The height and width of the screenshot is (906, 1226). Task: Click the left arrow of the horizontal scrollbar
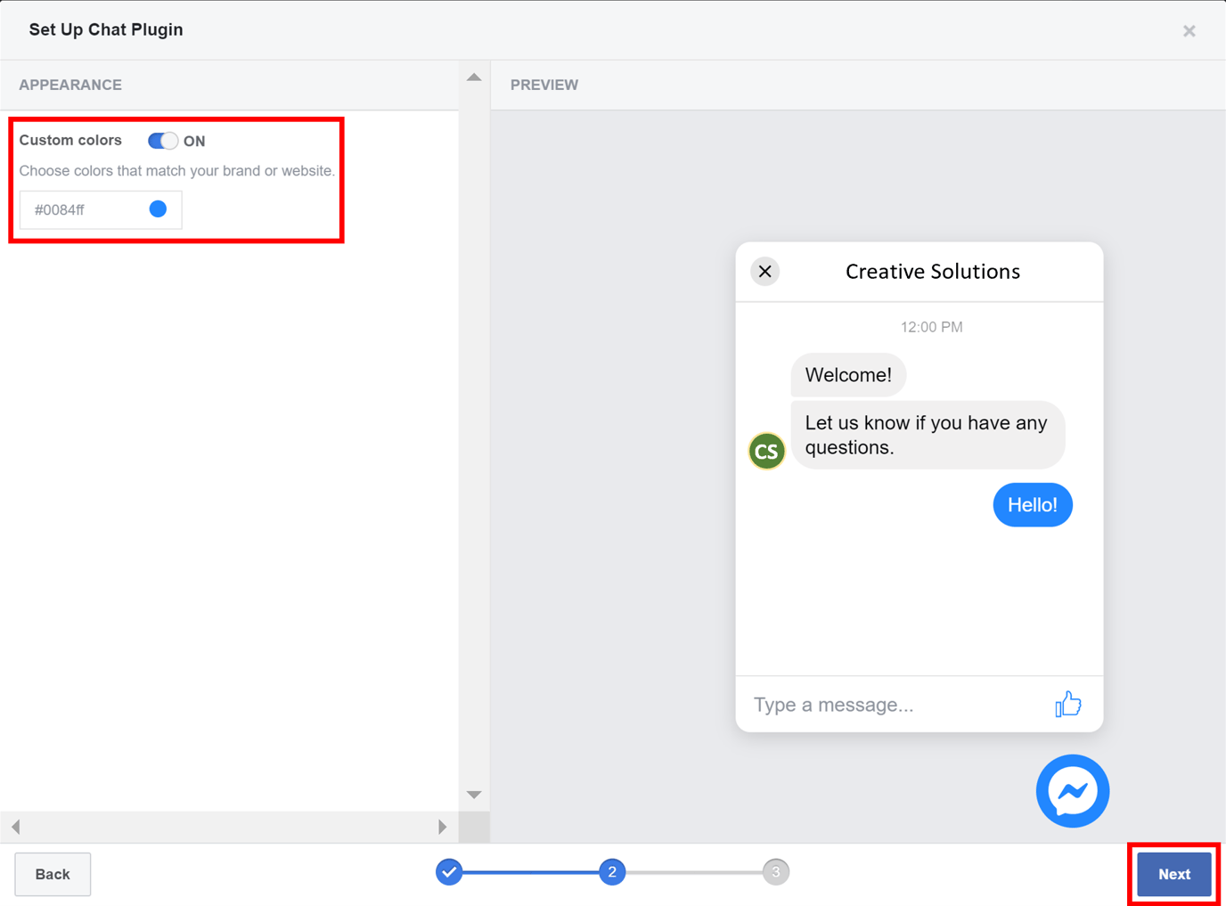(x=15, y=827)
